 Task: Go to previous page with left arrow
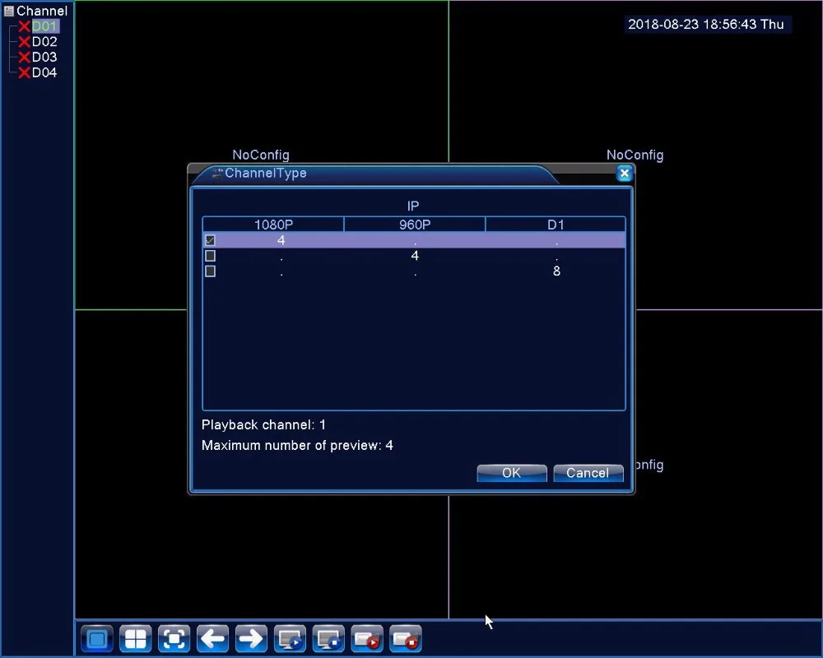[212, 638]
